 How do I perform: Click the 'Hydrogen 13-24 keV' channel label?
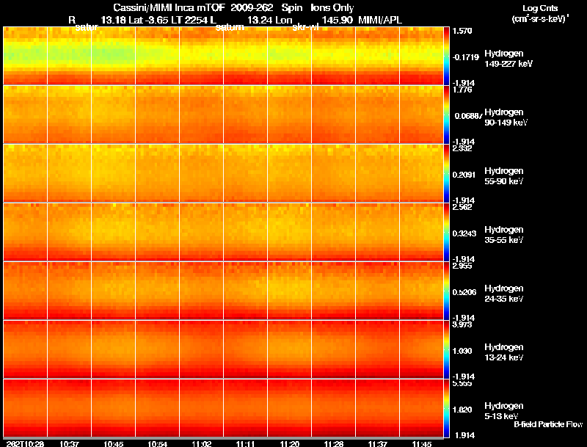504,352
